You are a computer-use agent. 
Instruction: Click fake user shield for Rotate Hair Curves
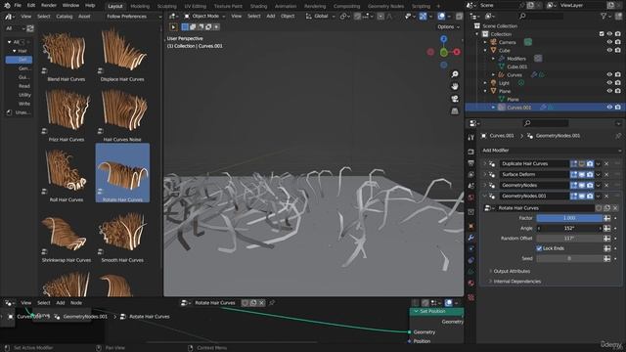click(599, 208)
